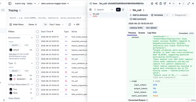This screenshot has height=102, width=196.
Task: Open llm_call kebab menu
Action: coord(144,10)
